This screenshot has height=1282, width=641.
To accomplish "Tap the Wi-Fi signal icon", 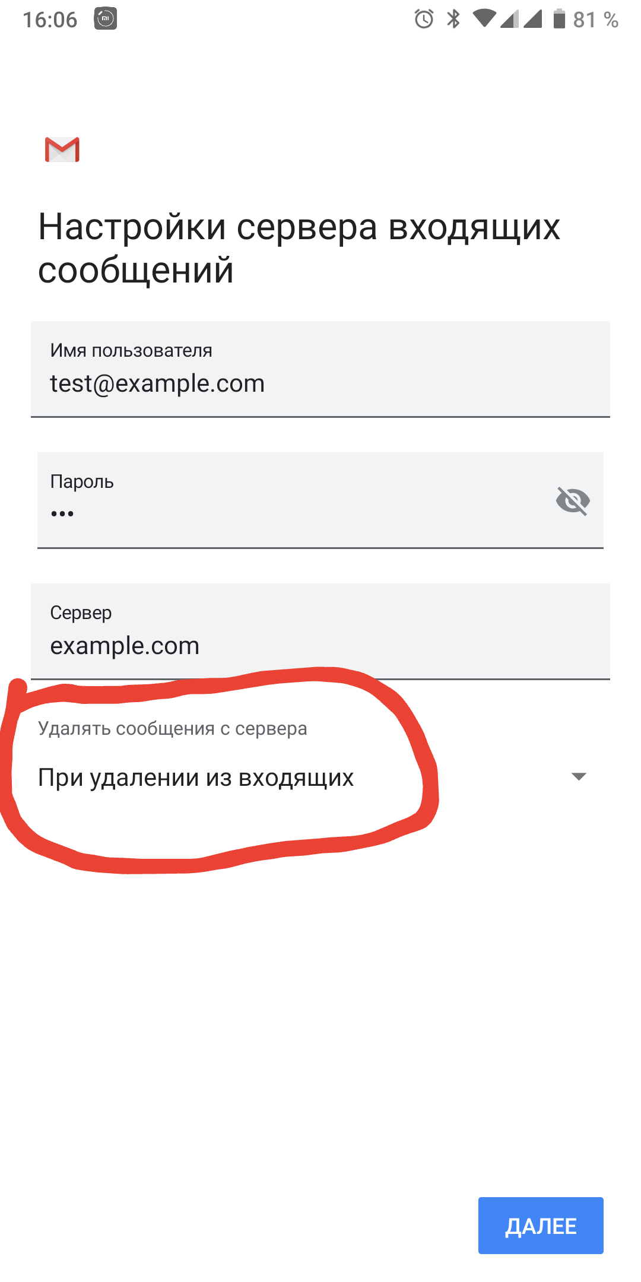I will [484, 19].
